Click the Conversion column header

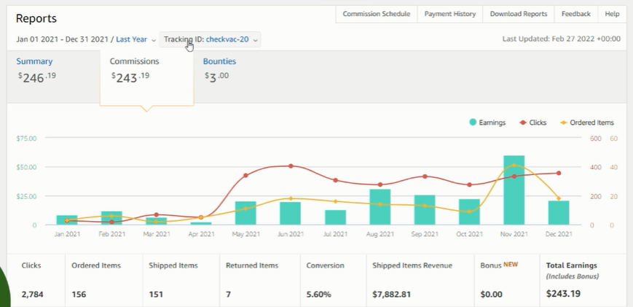pyautogui.click(x=325, y=265)
